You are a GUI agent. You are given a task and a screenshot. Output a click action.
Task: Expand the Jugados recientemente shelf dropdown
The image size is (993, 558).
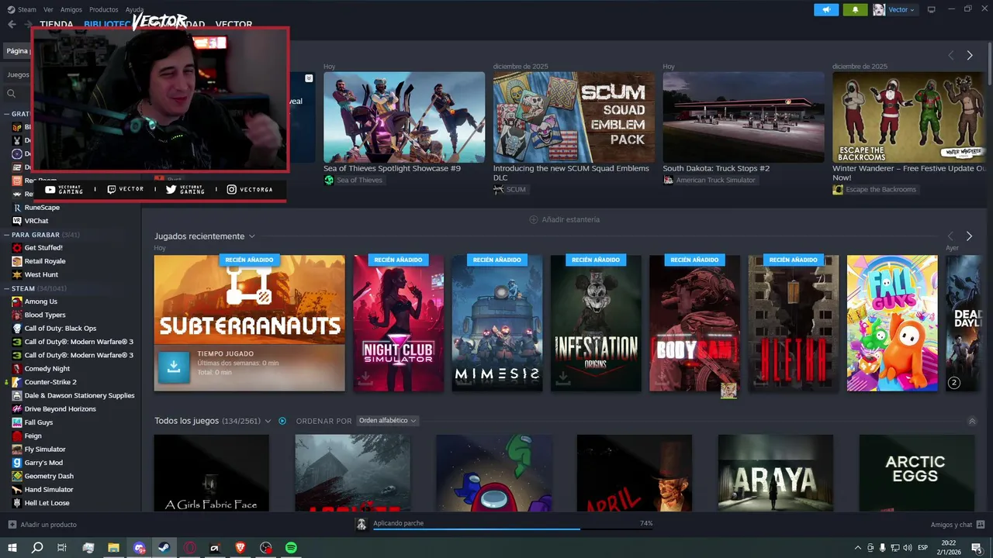(x=252, y=236)
